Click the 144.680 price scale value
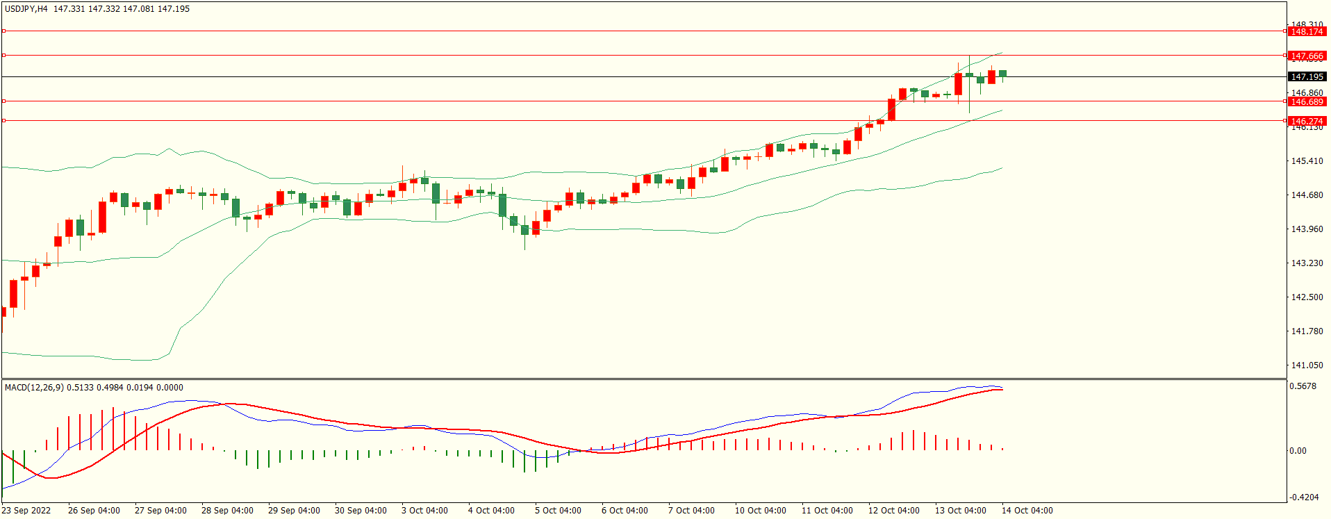The height and width of the screenshot is (519, 1331). (1307, 195)
